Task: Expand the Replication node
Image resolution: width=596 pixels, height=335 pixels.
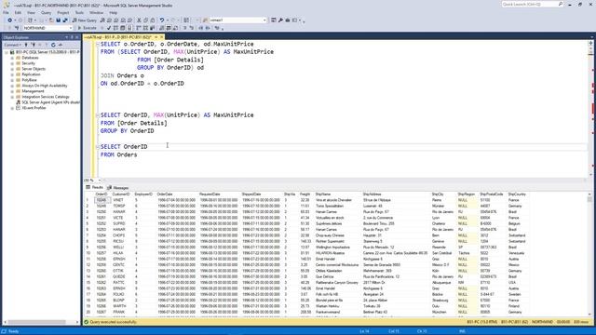Action: [12, 74]
